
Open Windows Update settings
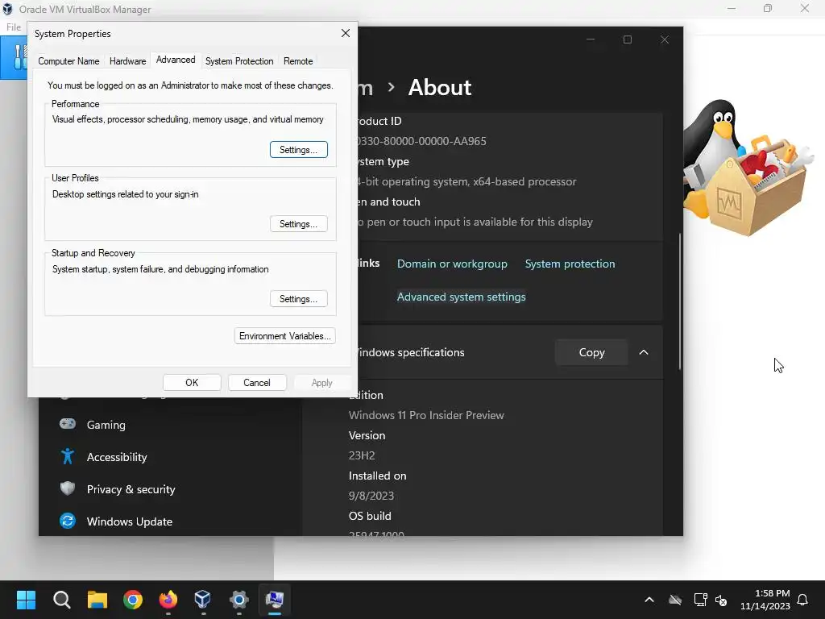tap(129, 521)
